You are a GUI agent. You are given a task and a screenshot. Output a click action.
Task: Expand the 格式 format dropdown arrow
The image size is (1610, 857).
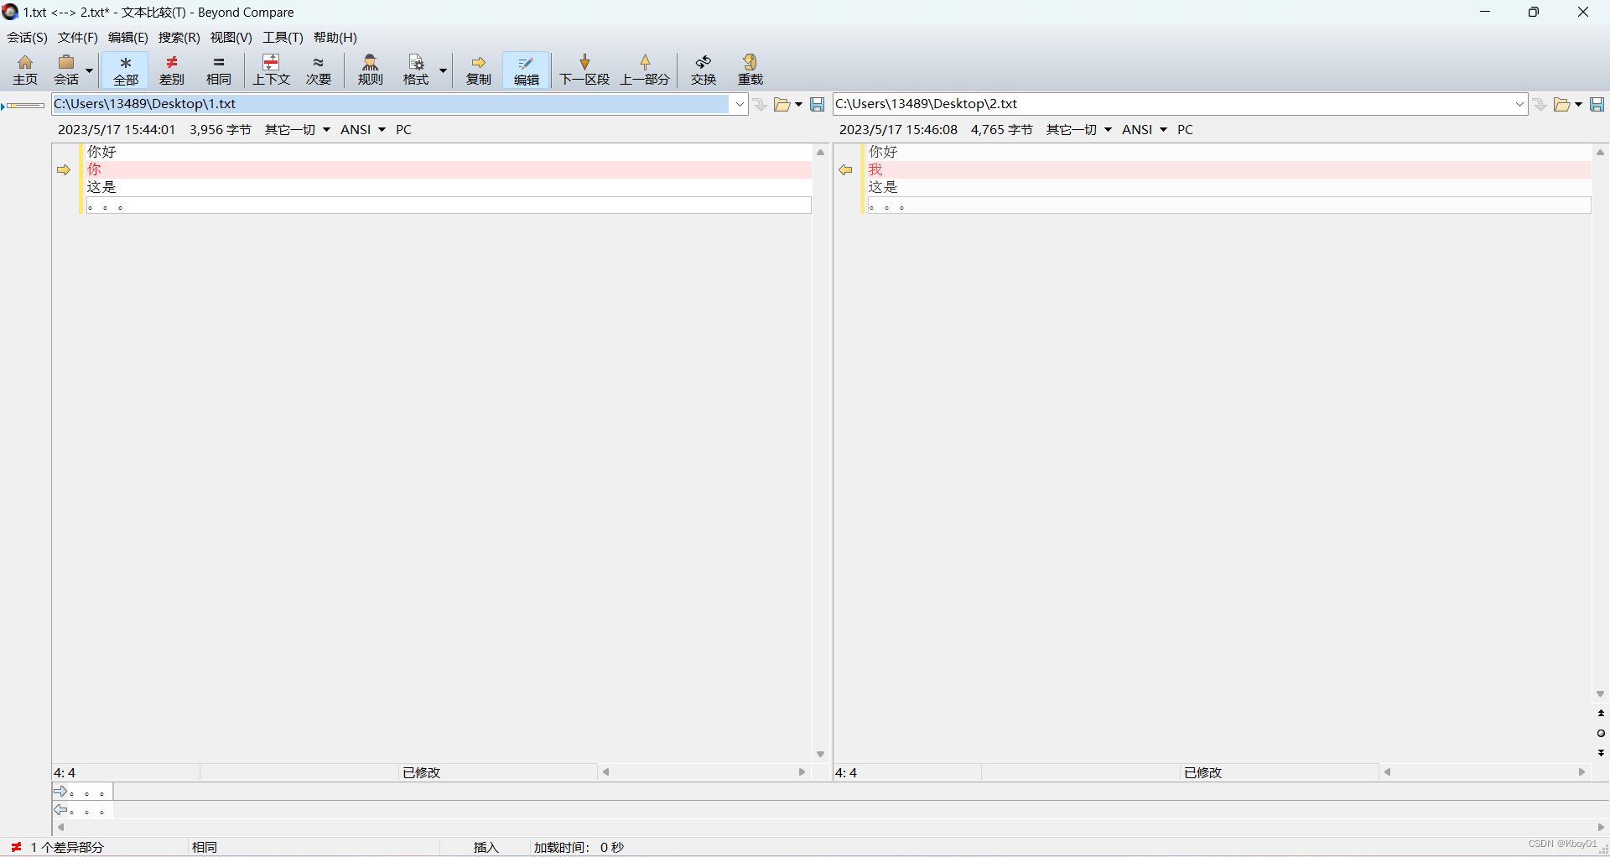pos(443,70)
